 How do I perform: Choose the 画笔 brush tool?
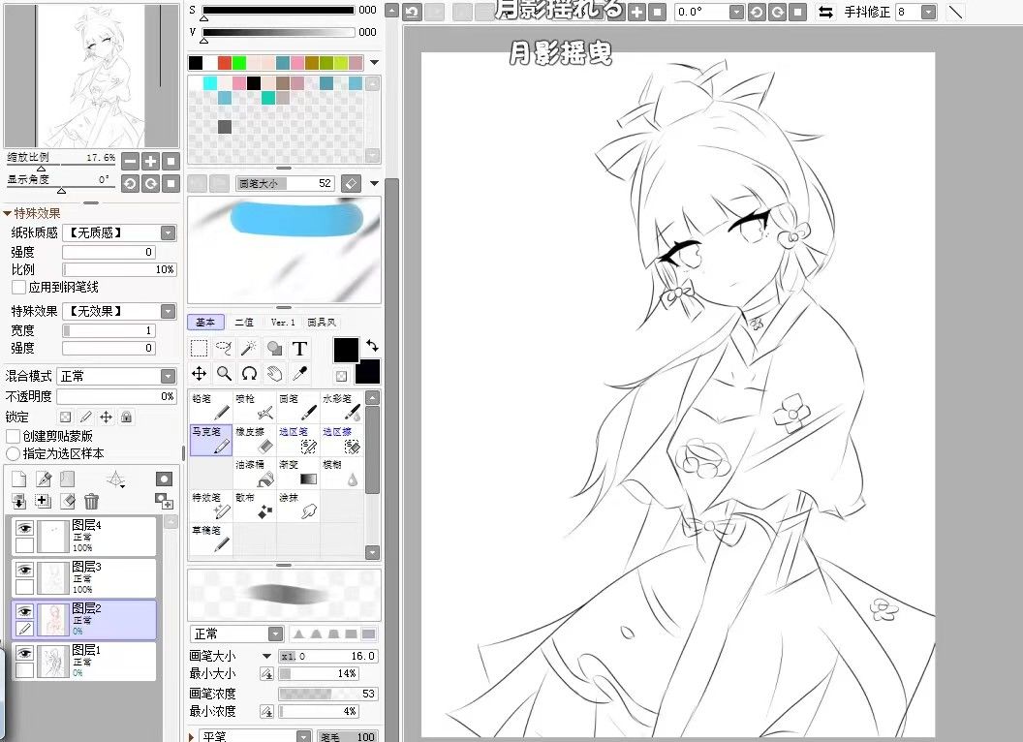[298, 406]
